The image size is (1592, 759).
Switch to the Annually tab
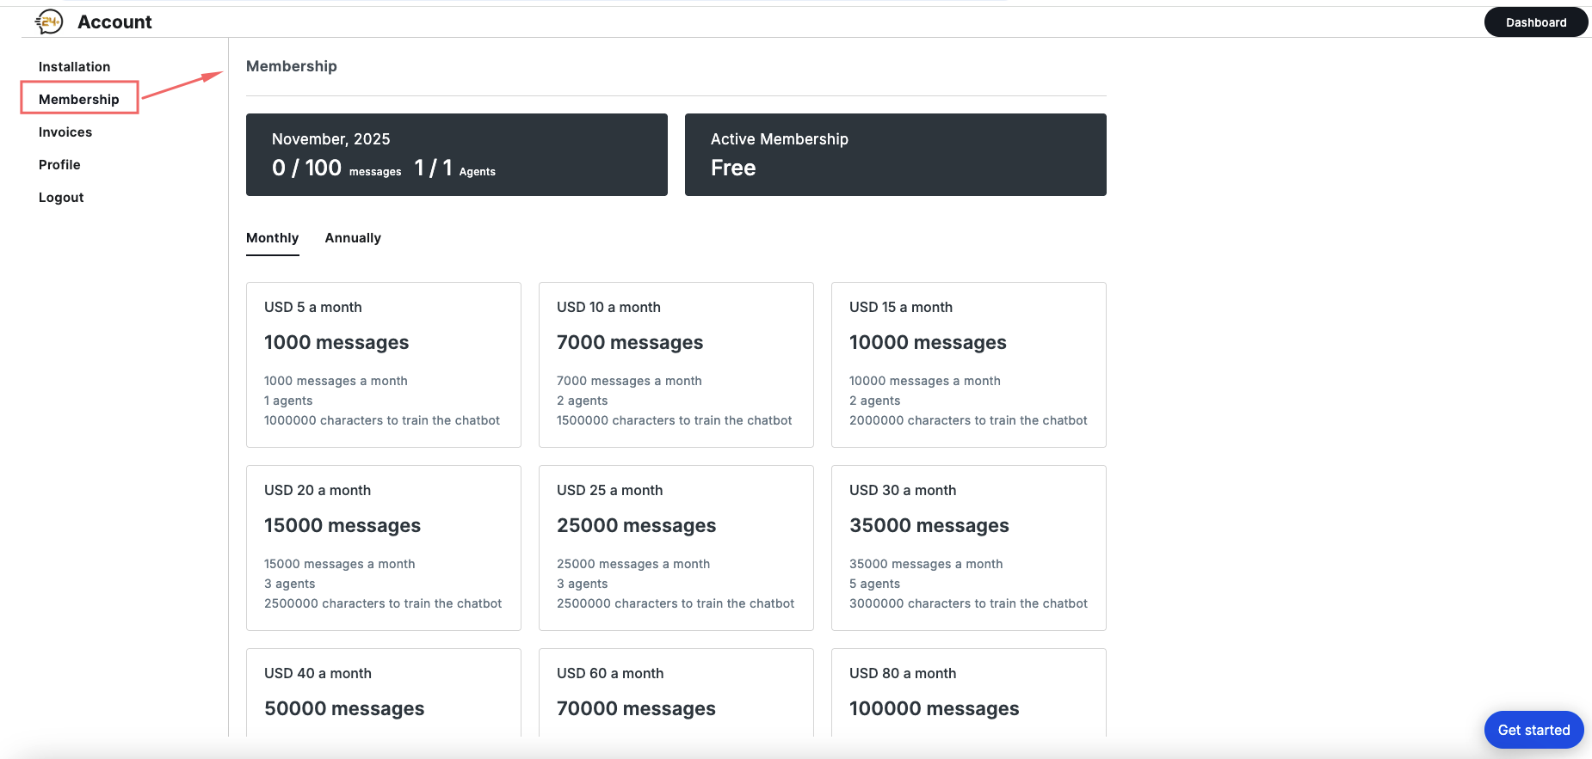(353, 238)
